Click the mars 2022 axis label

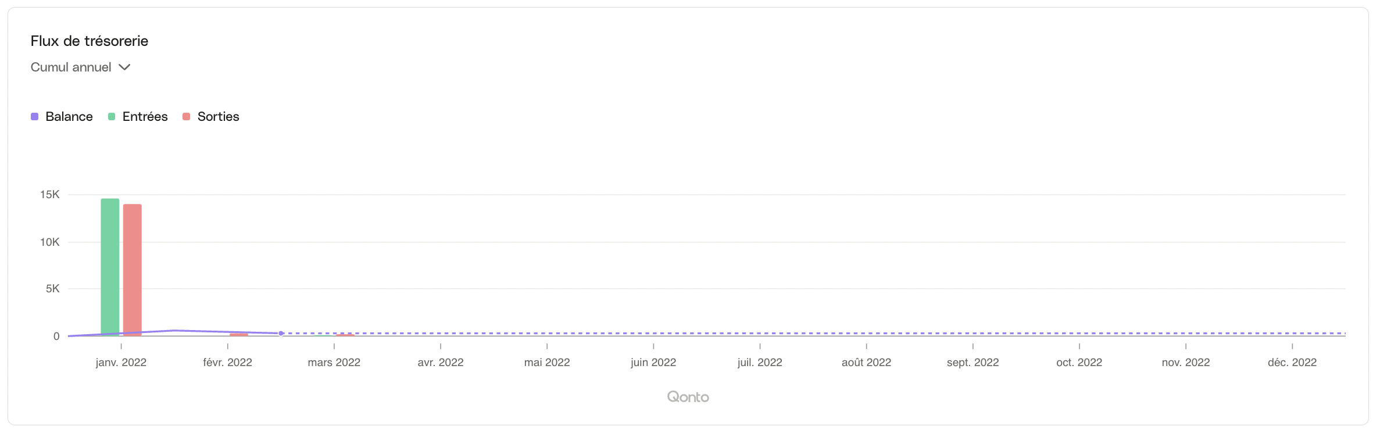(334, 363)
